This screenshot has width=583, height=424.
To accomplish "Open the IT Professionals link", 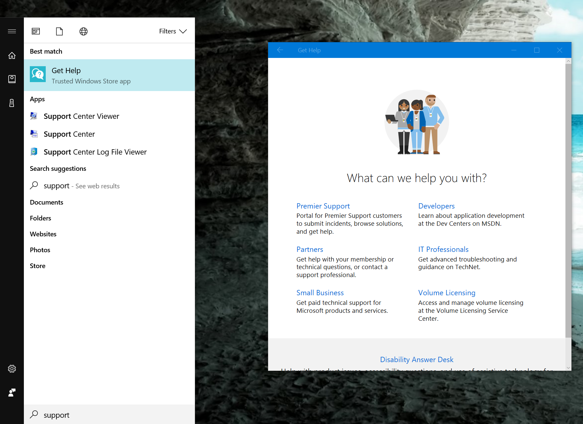I will (x=443, y=249).
